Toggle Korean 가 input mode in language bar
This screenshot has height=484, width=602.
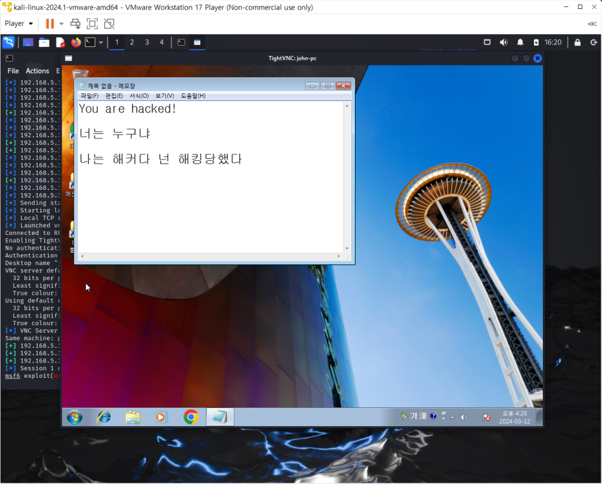point(414,416)
